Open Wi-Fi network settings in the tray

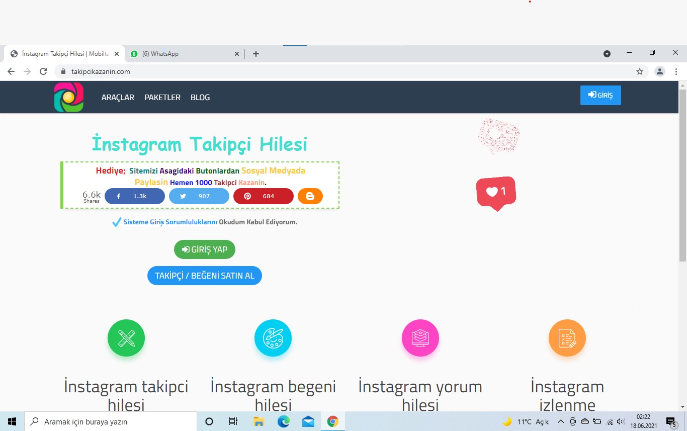(x=610, y=421)
